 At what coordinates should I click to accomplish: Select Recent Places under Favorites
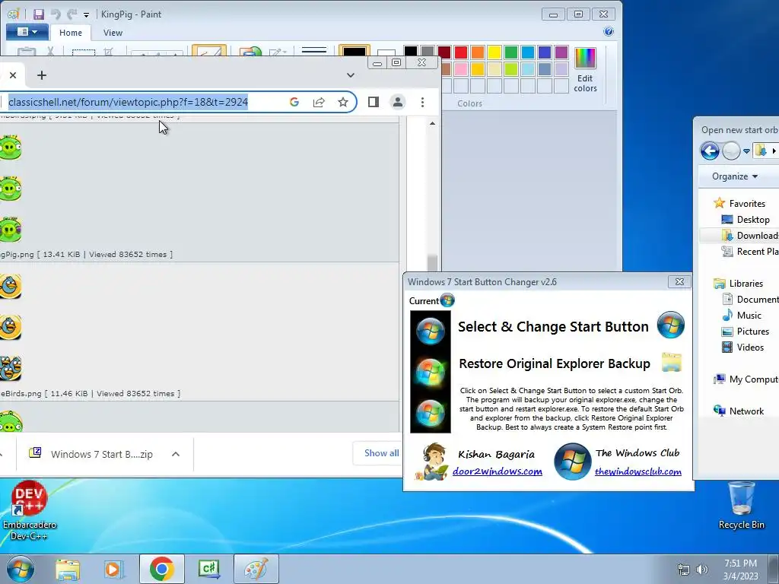point(750,251)
